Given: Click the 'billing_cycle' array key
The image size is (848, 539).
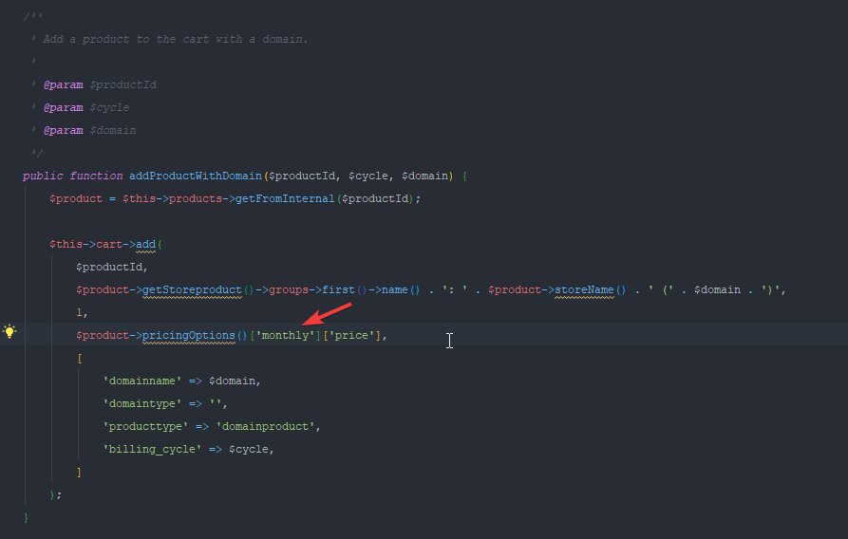Looking at the screenshot, I should tap(152, 449).
